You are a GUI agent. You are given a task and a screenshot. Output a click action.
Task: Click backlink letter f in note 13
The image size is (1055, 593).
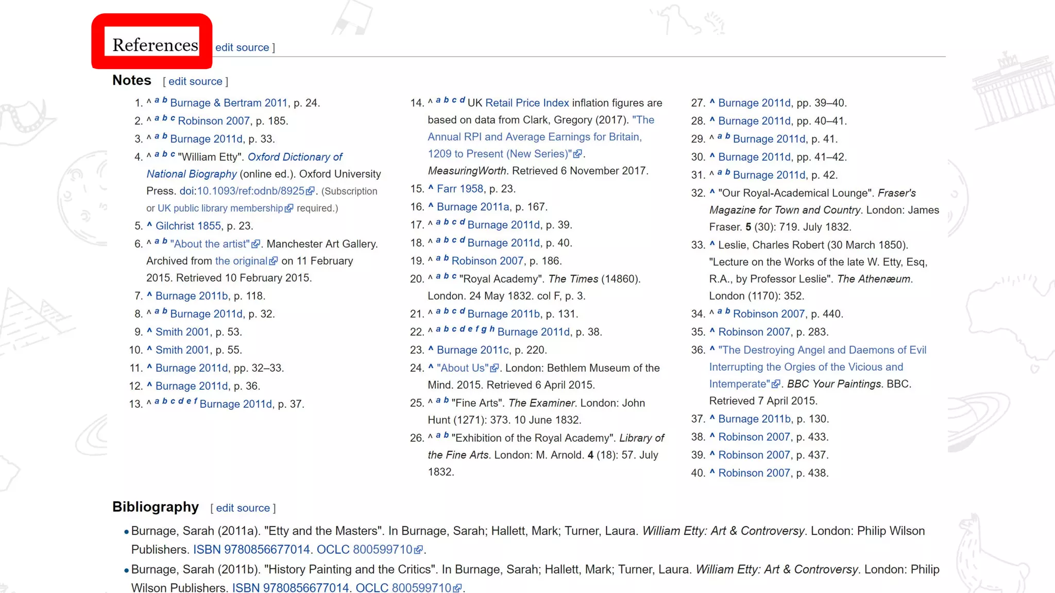coord(195,402)
